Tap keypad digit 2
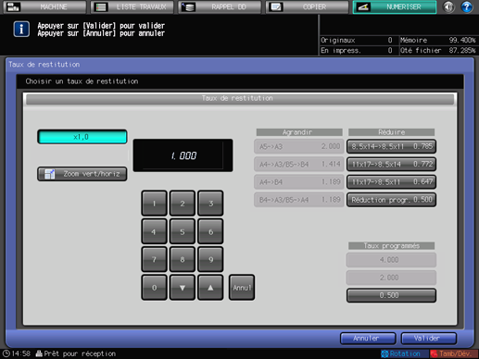The width and height of the screenshot is (479, 359). click(x=183, y=204)
